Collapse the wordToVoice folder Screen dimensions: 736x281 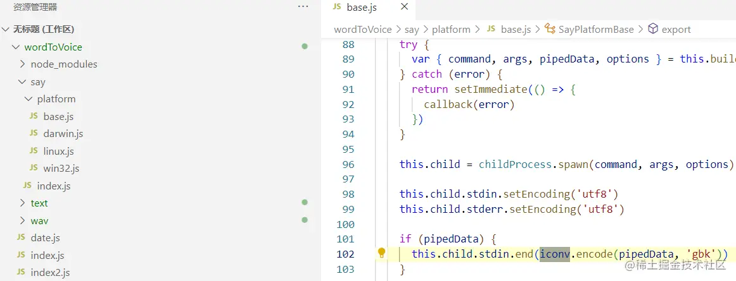click(15, 47)
